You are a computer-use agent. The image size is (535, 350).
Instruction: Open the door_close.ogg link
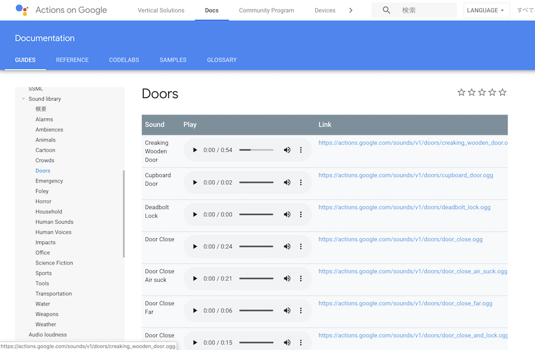pyautogui.click(x=401, y=239)
